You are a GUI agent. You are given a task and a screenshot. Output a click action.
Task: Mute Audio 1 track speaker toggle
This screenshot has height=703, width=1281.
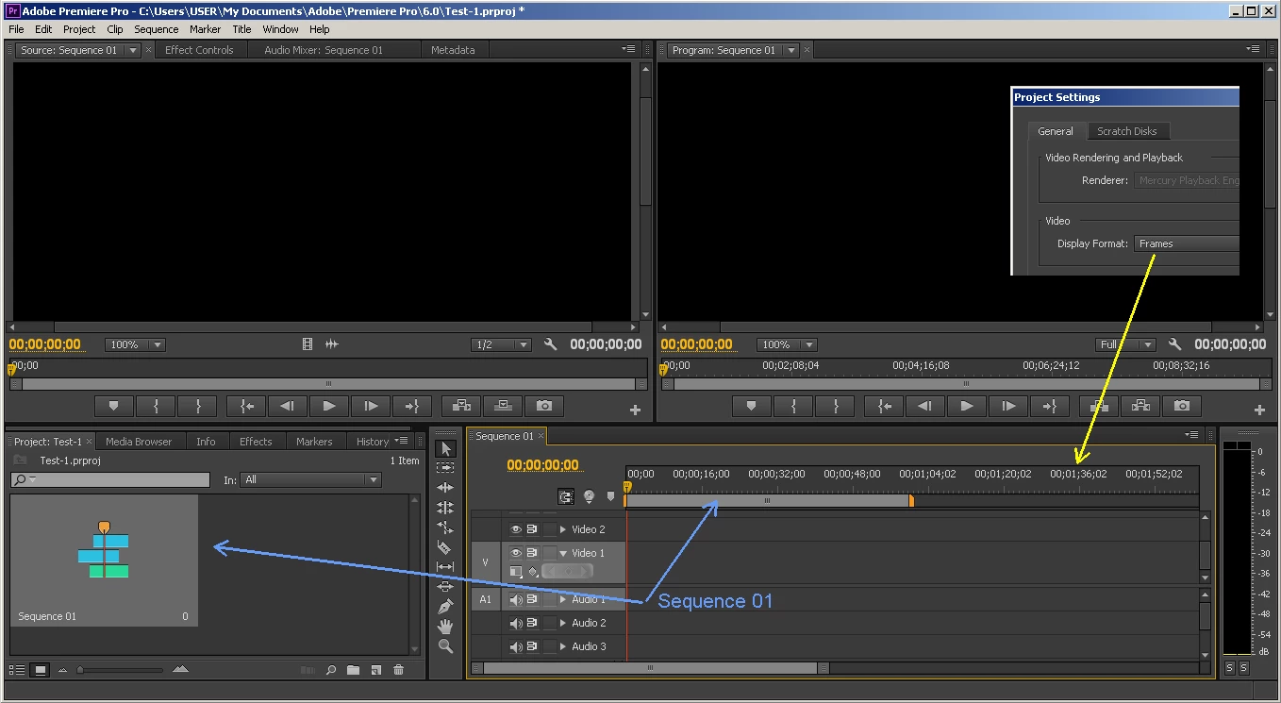[x=516, y=599]
